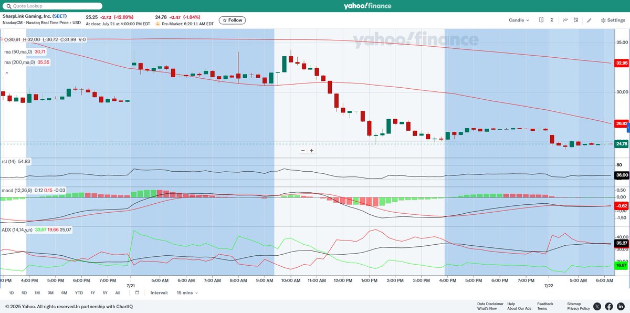Viewport: 630px width, 313px height.
Task: Open Yahoo Finance LinkedIn icon
Action: point(620,306)
